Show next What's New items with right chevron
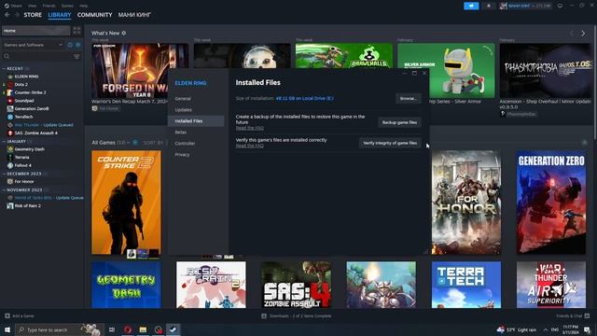 [x=583, y=34]
